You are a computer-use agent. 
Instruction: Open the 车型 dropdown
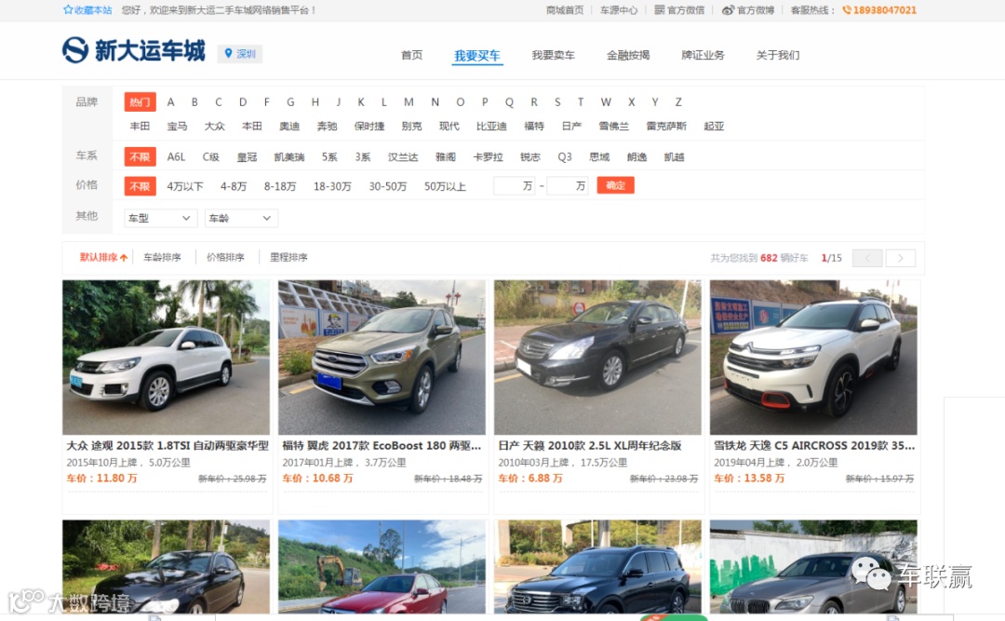click(x=160, y=218)
